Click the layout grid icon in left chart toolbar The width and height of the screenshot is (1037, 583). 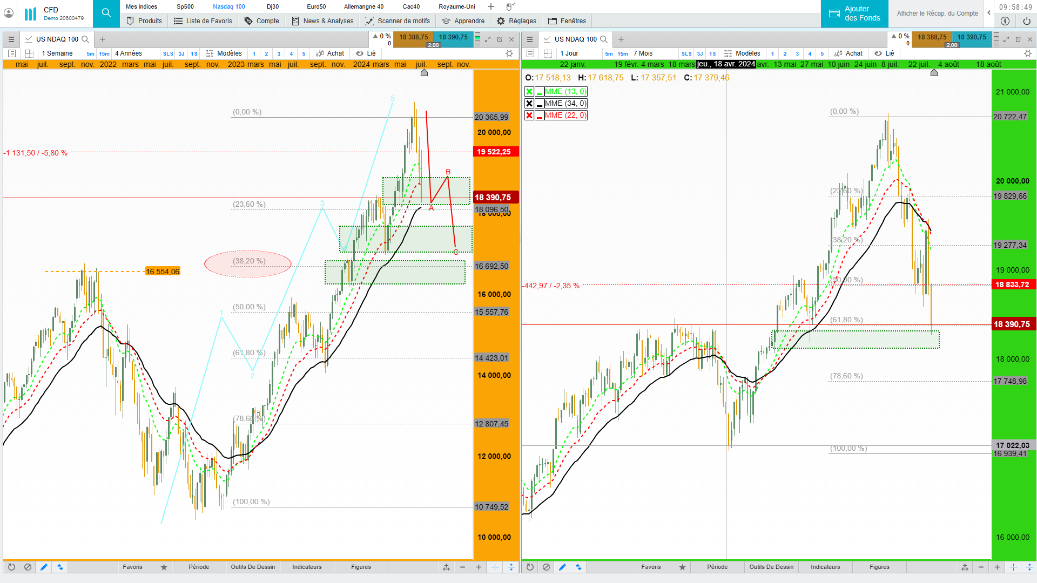(29, 53)
